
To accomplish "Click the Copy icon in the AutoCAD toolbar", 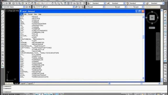I will click(29, 3).
